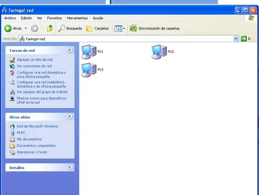The width and height of the screenshot is (259, 195).
Task: Expand the Detalles panel
Action: (x=70, y=167)
